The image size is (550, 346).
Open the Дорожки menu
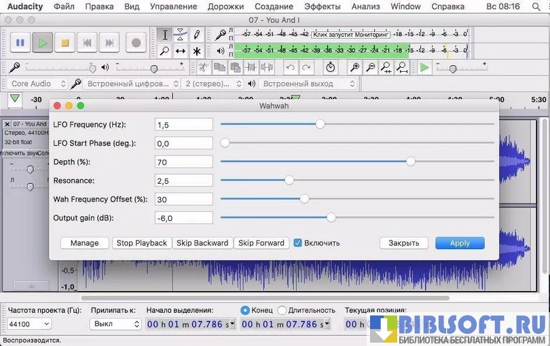click(x=225, y=6)
